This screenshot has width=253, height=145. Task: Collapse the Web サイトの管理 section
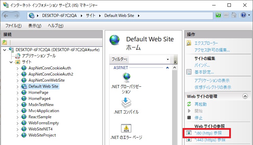tap(245, 96)
